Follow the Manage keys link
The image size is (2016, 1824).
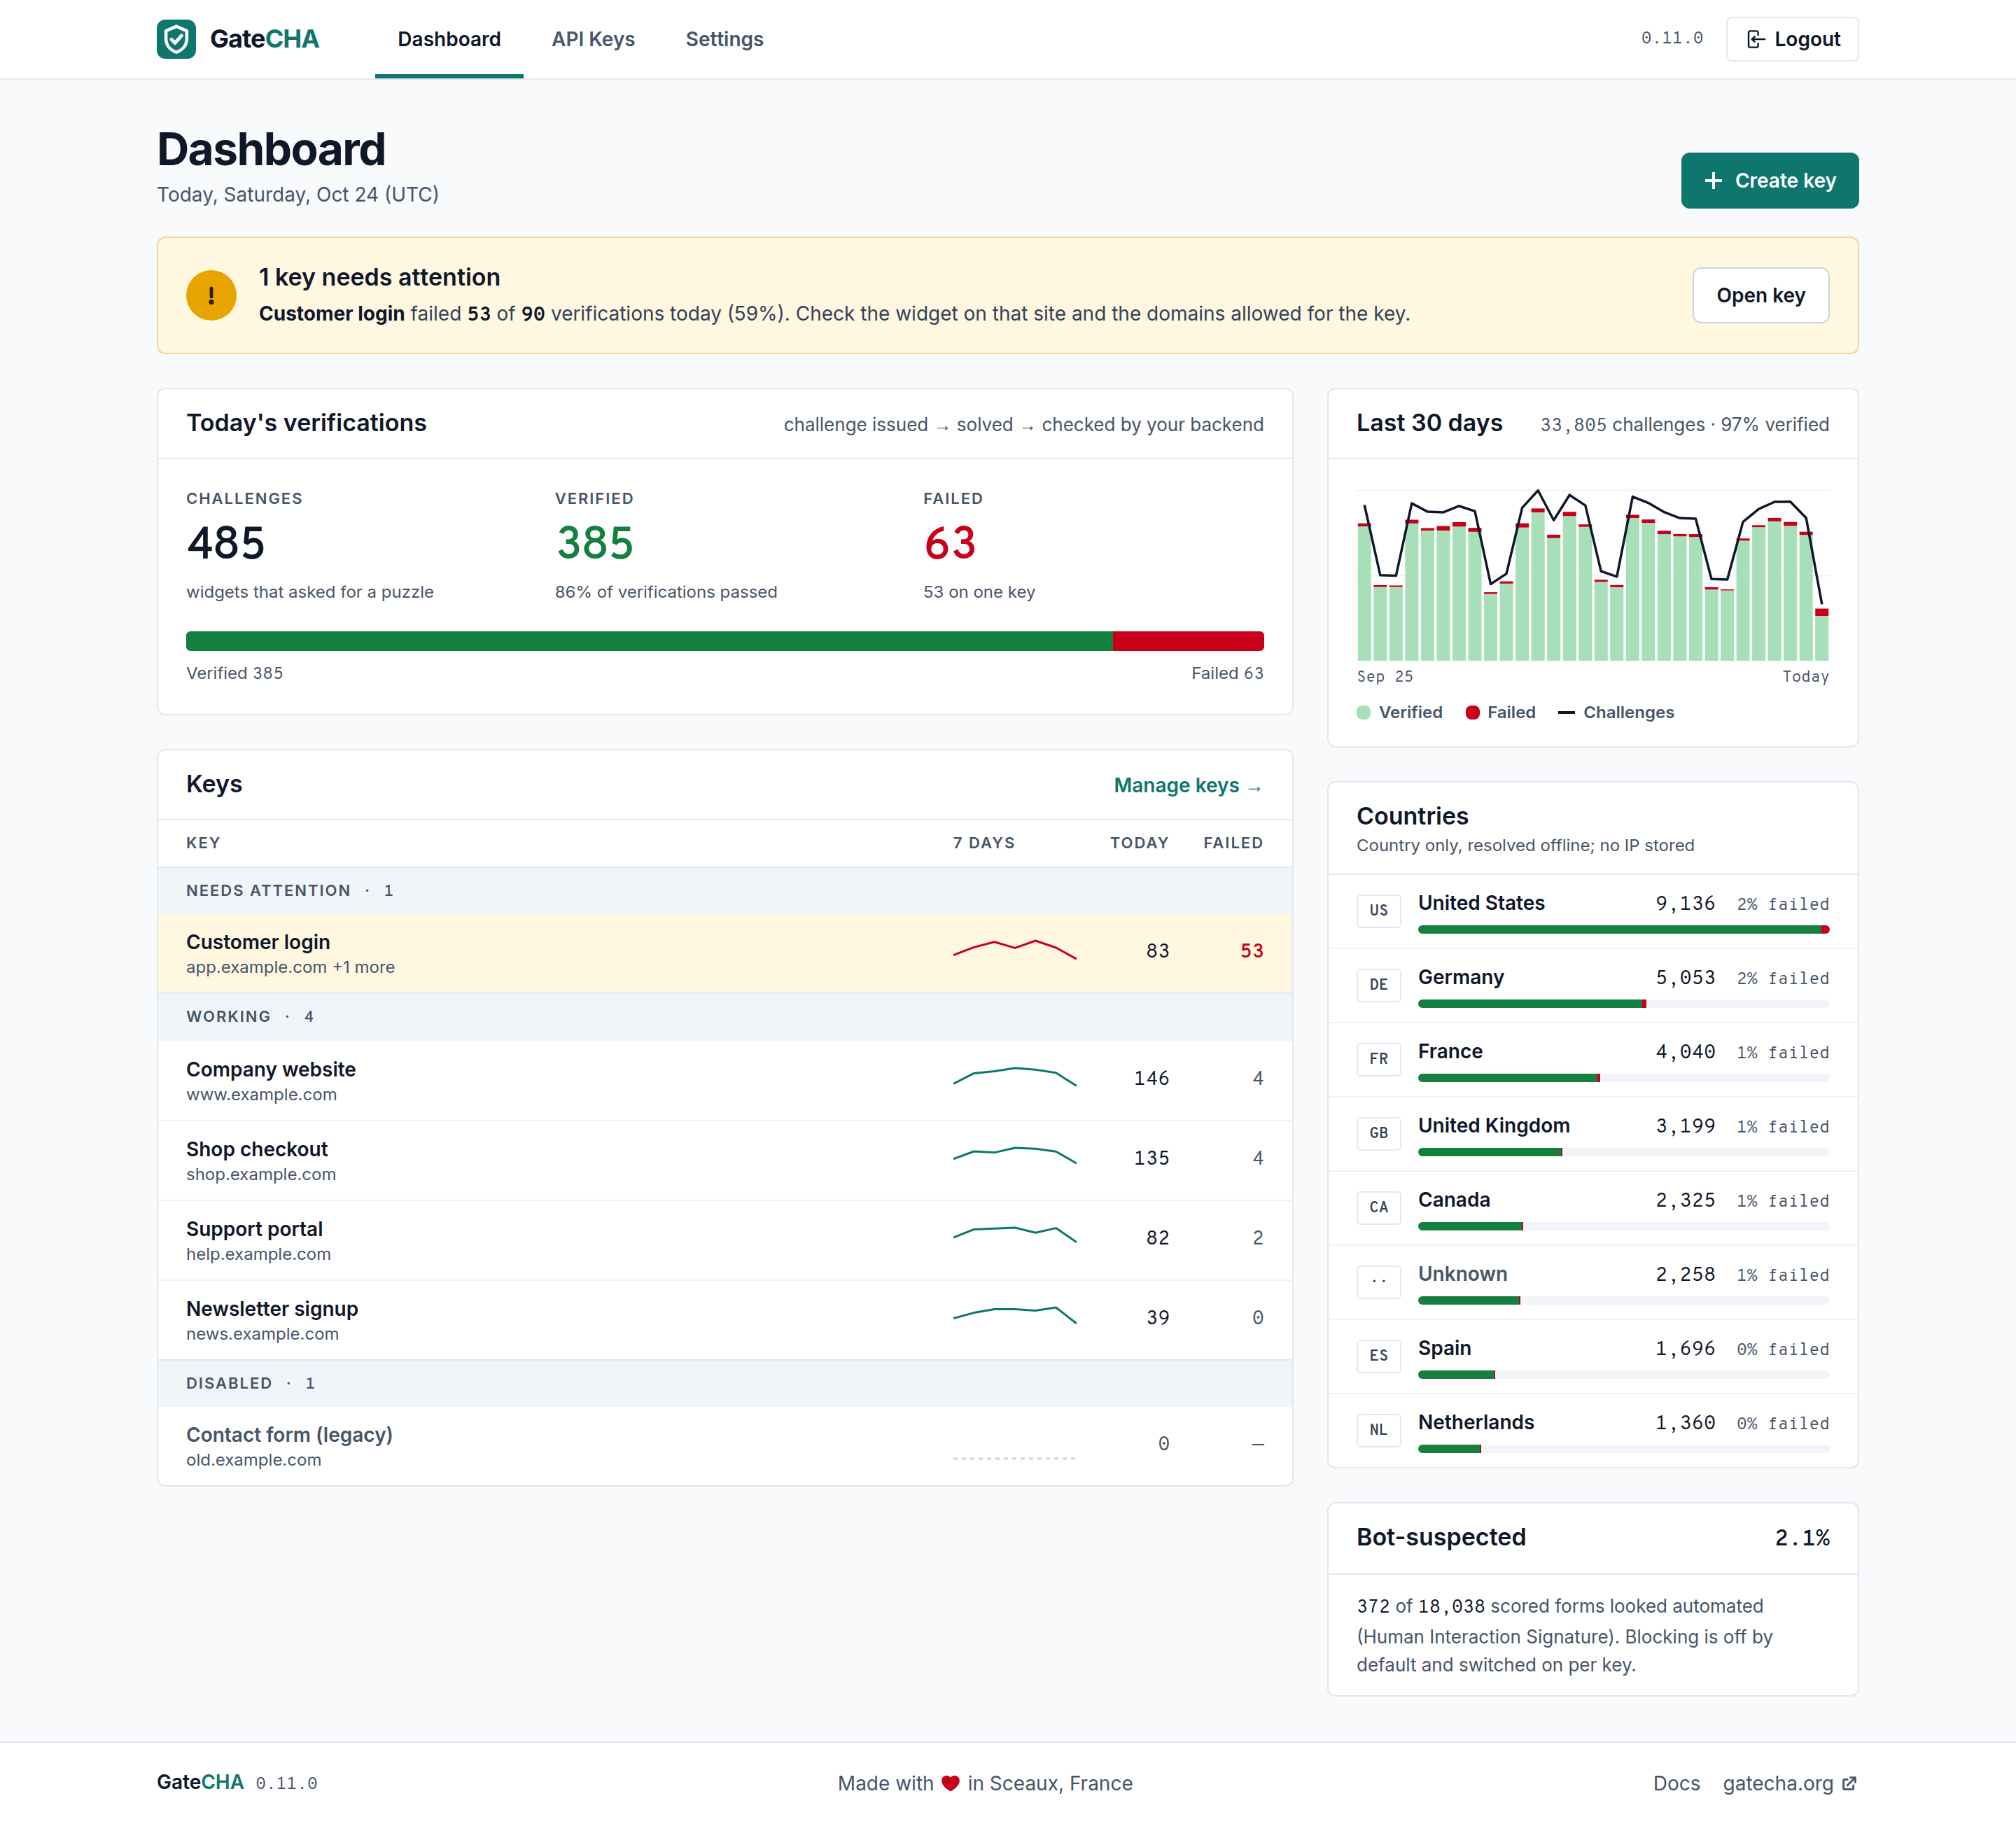[1188, 785]
